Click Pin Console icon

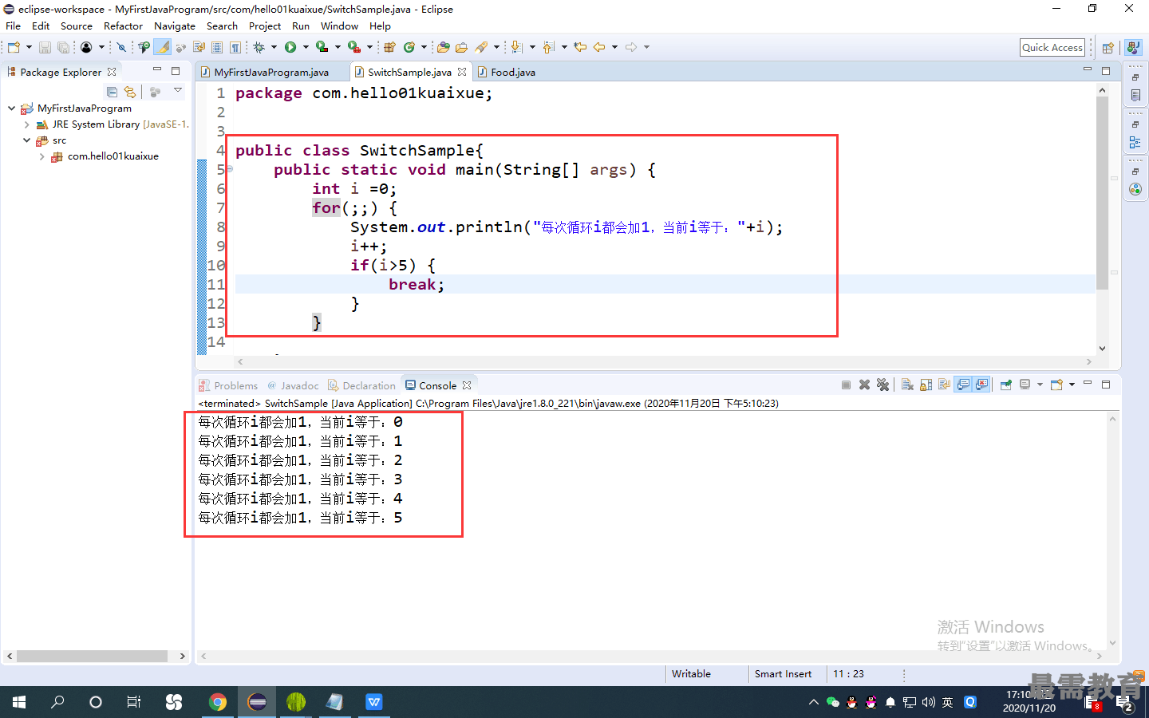[x=1005, y=385]
